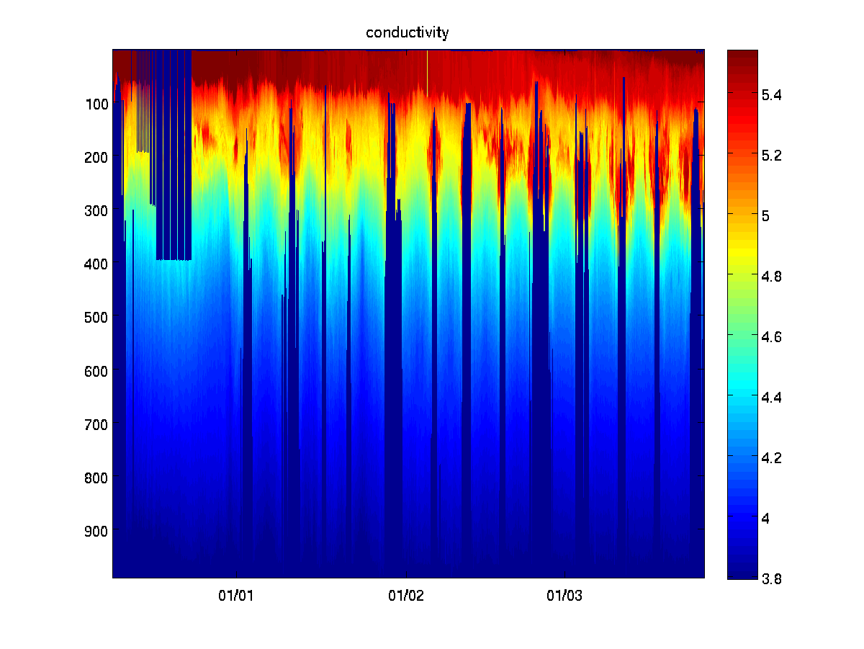Select the x-axis date label 01/03
This screenshot has width=864, height=649.
pyautogui.click(x=565, y=596)
